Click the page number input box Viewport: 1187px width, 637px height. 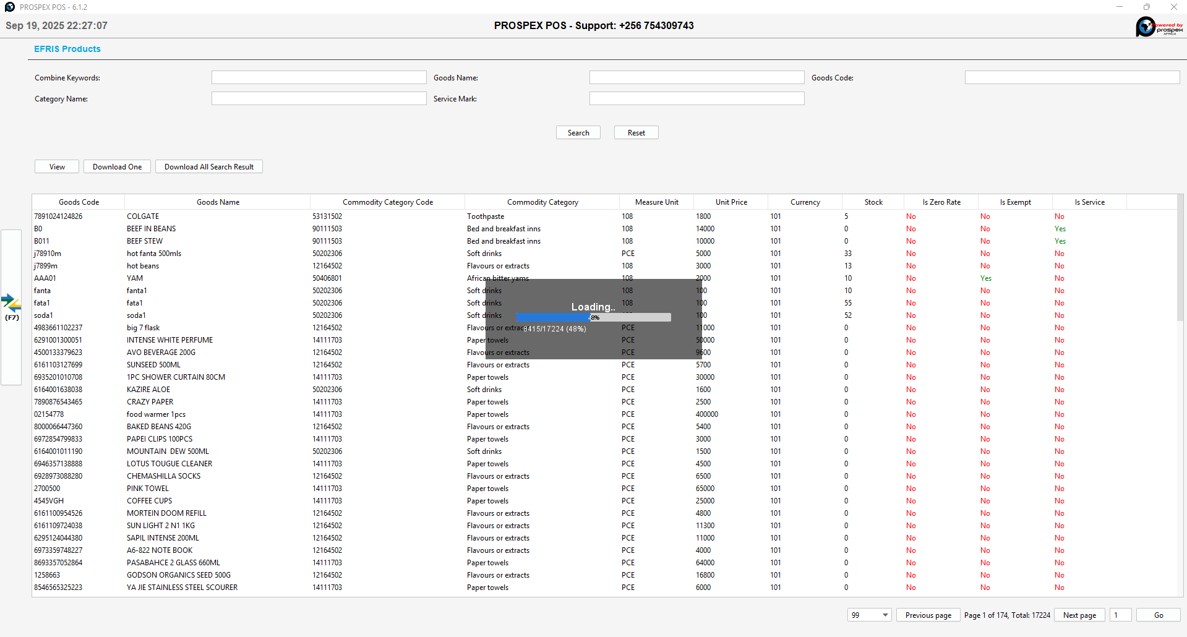point(1120,615)
